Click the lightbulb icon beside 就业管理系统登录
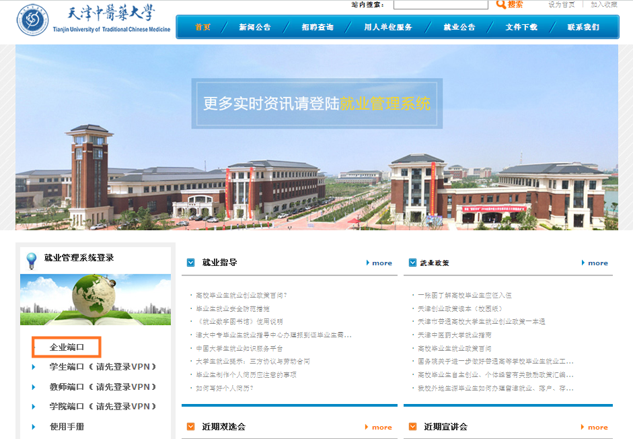Image resolution: width=633 pixels, height=439 pixels. point(31,260)
